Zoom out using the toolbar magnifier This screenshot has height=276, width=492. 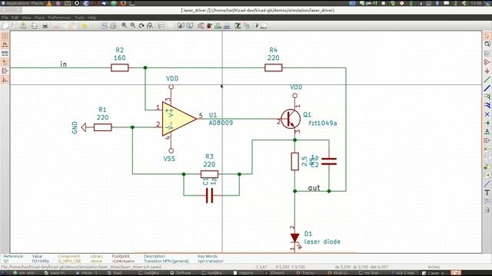(x=133, y=25)
